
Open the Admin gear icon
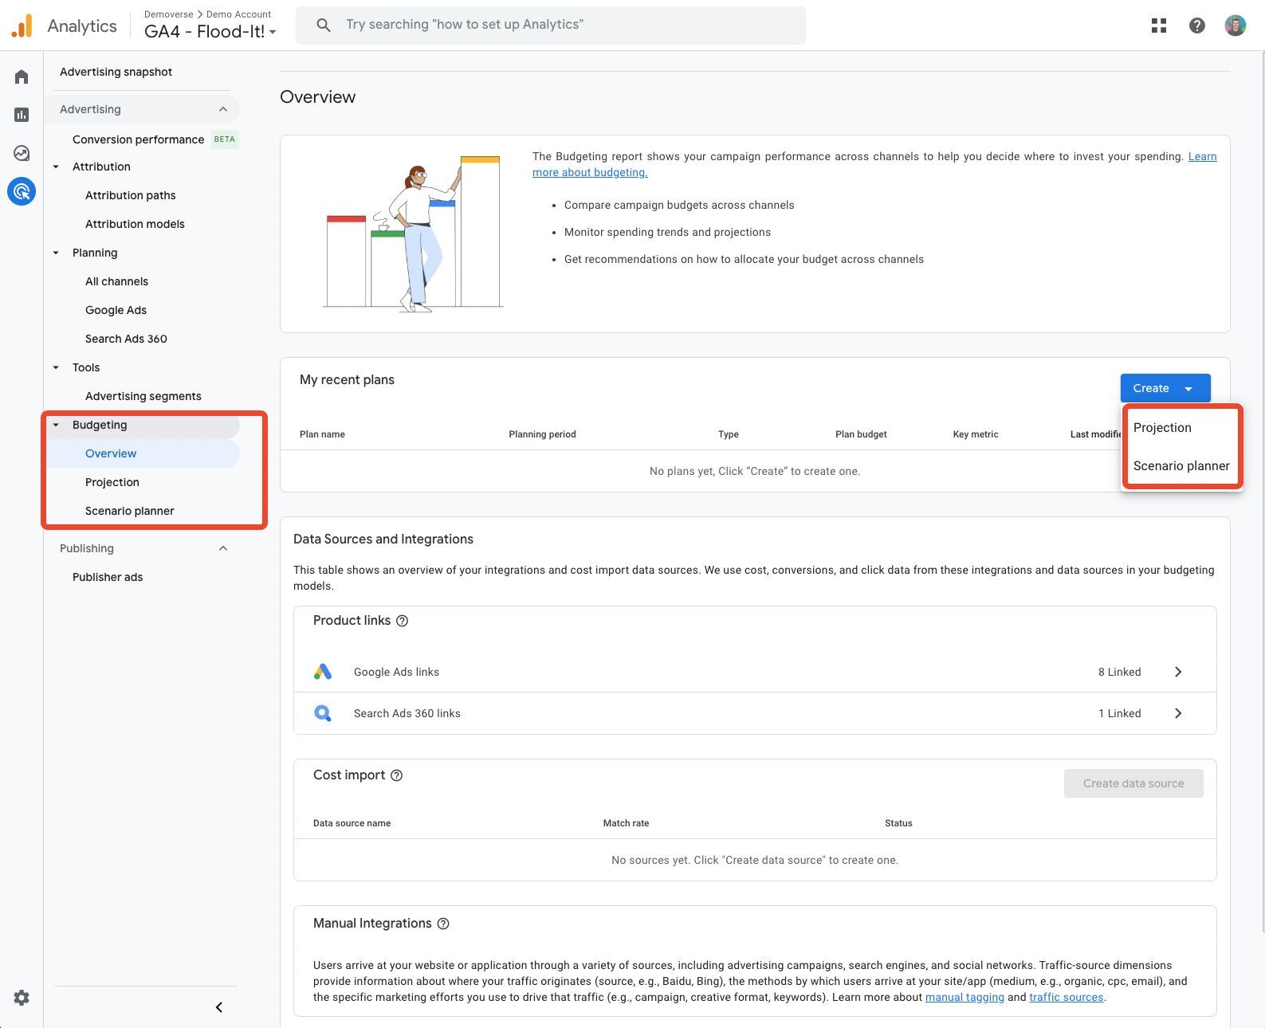[22, 998]
